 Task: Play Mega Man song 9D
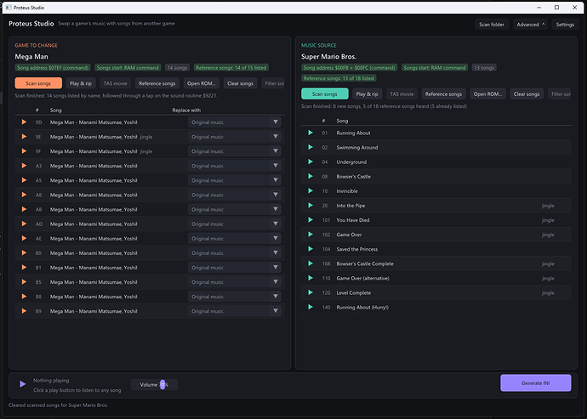[x=24, y=122]
